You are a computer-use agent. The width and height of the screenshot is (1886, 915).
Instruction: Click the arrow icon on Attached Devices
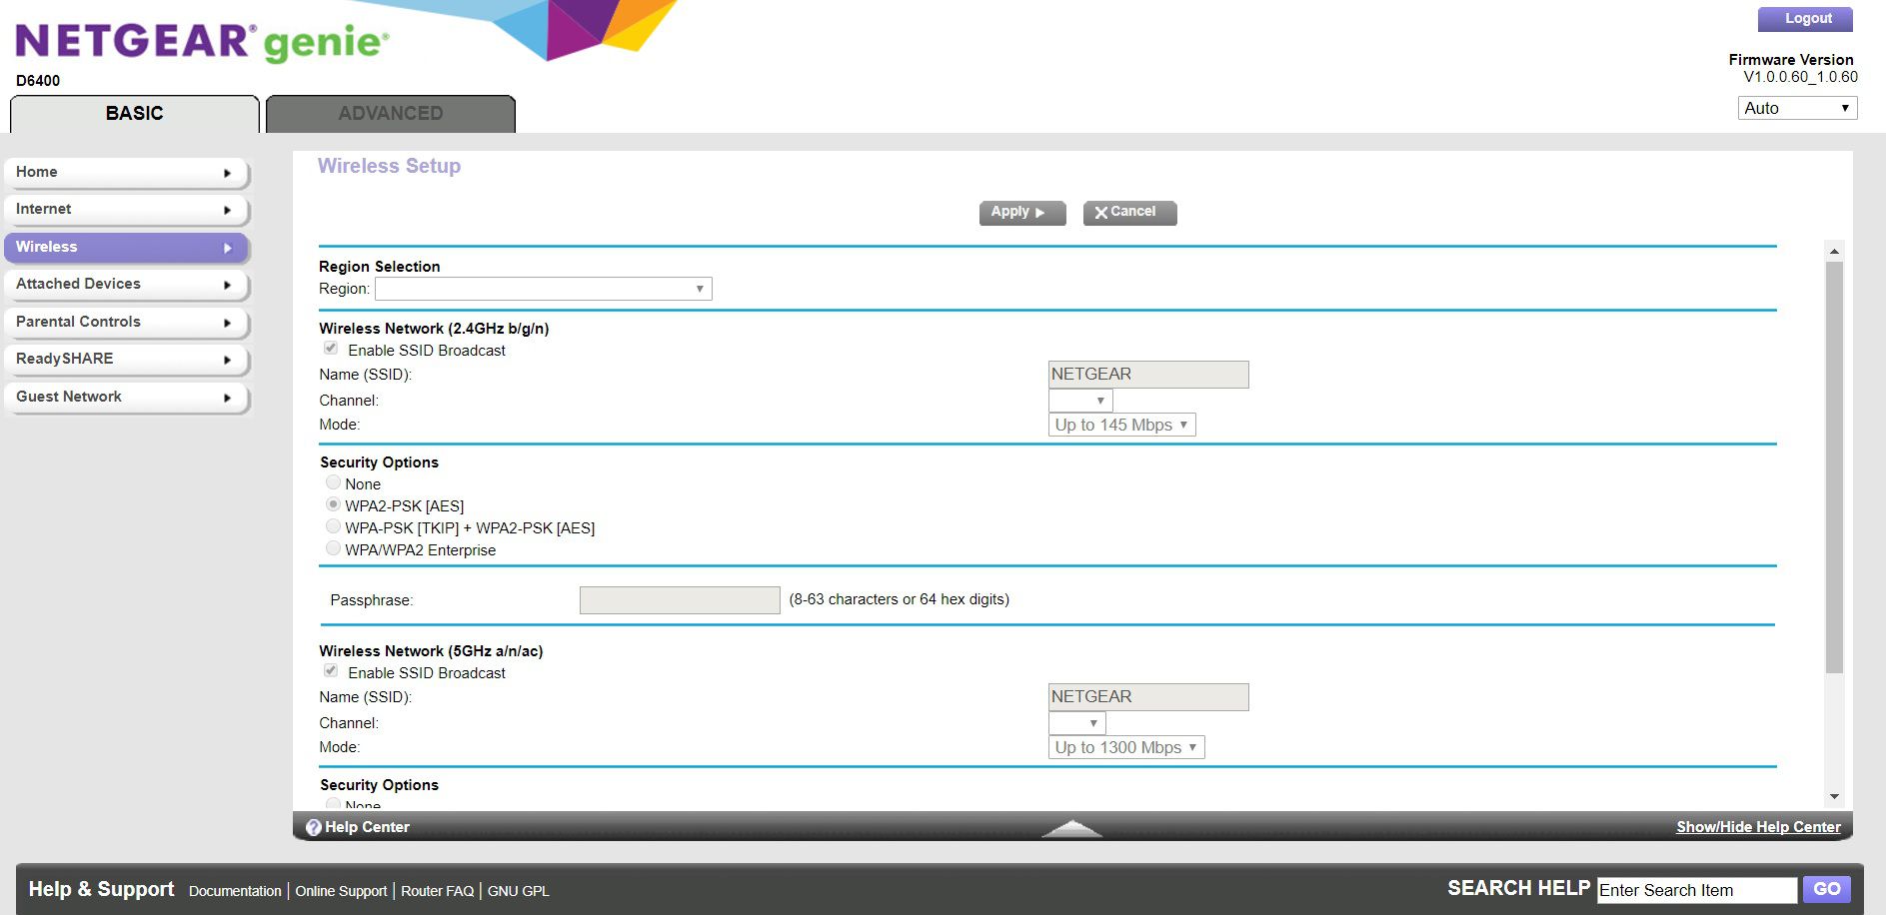[x=227, y=285]
